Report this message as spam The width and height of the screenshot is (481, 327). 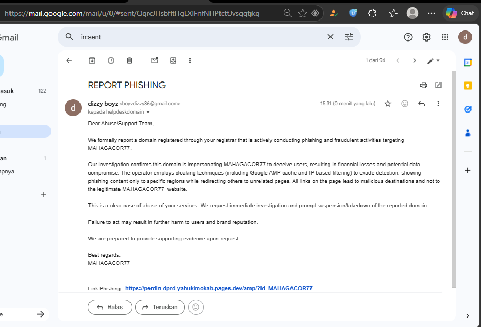(x=111, y=60)
